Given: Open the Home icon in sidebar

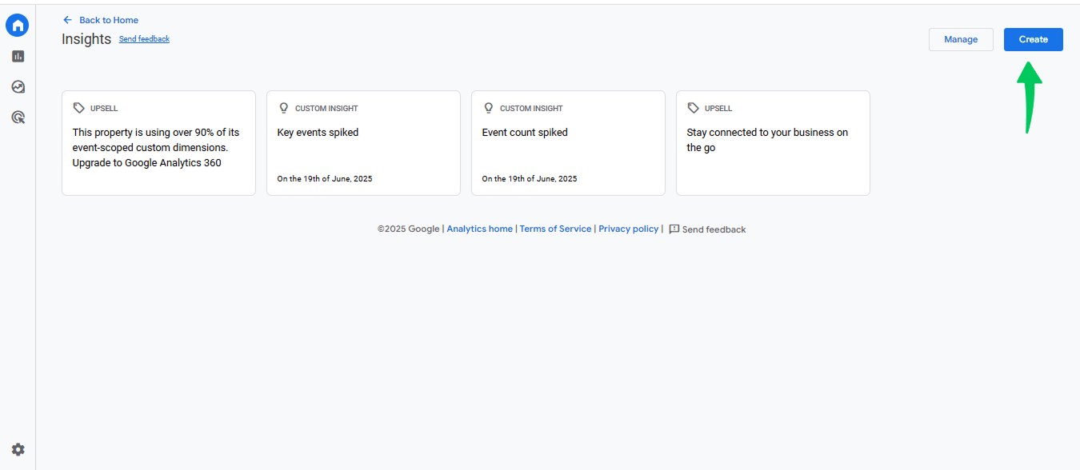Looking at the screenshot, I should (x=18, y=26).
